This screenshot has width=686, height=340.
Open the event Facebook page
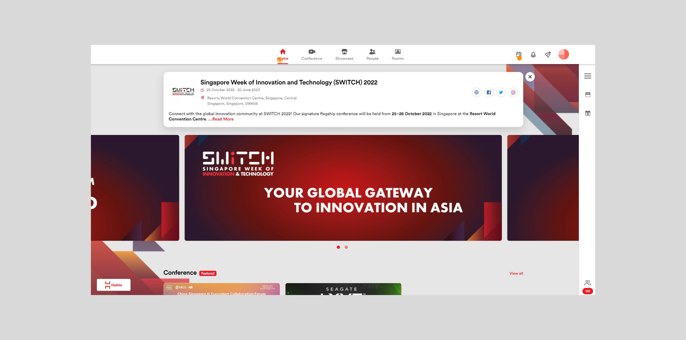pyautogui.click(x=489, y=92)
